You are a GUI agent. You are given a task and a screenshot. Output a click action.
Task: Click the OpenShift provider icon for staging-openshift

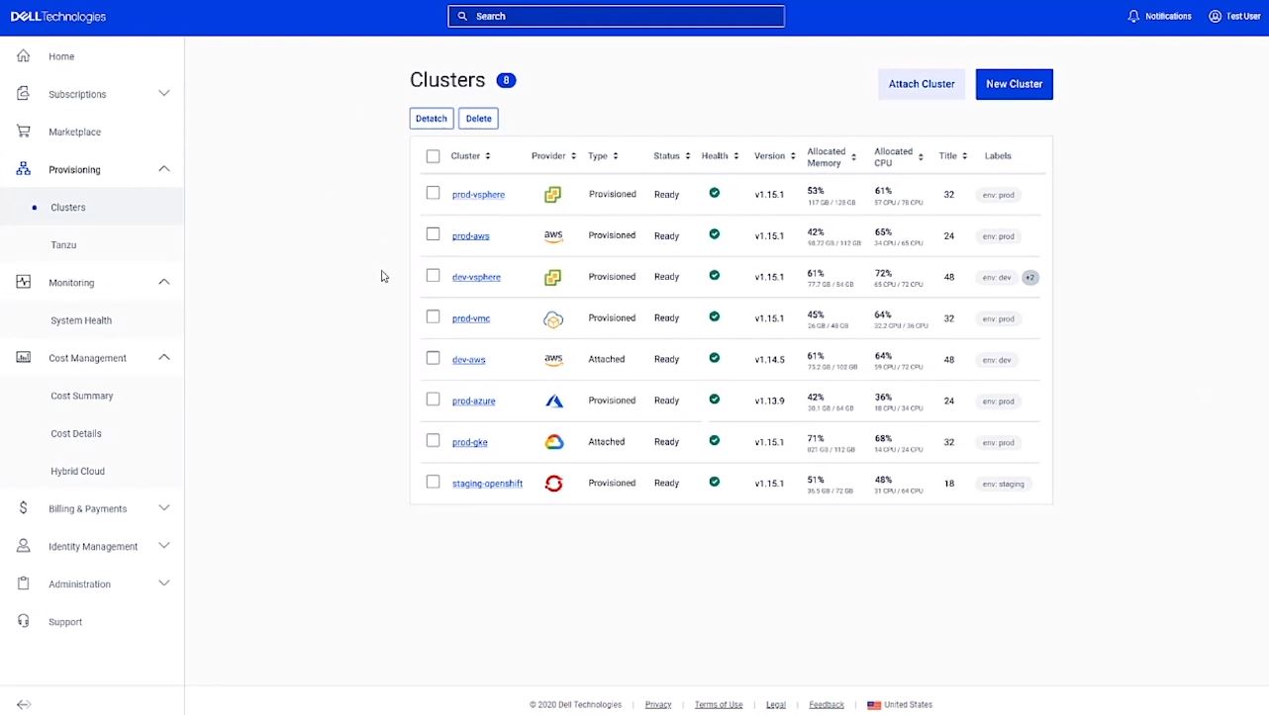pyautogui.click(x=553, y=484)
